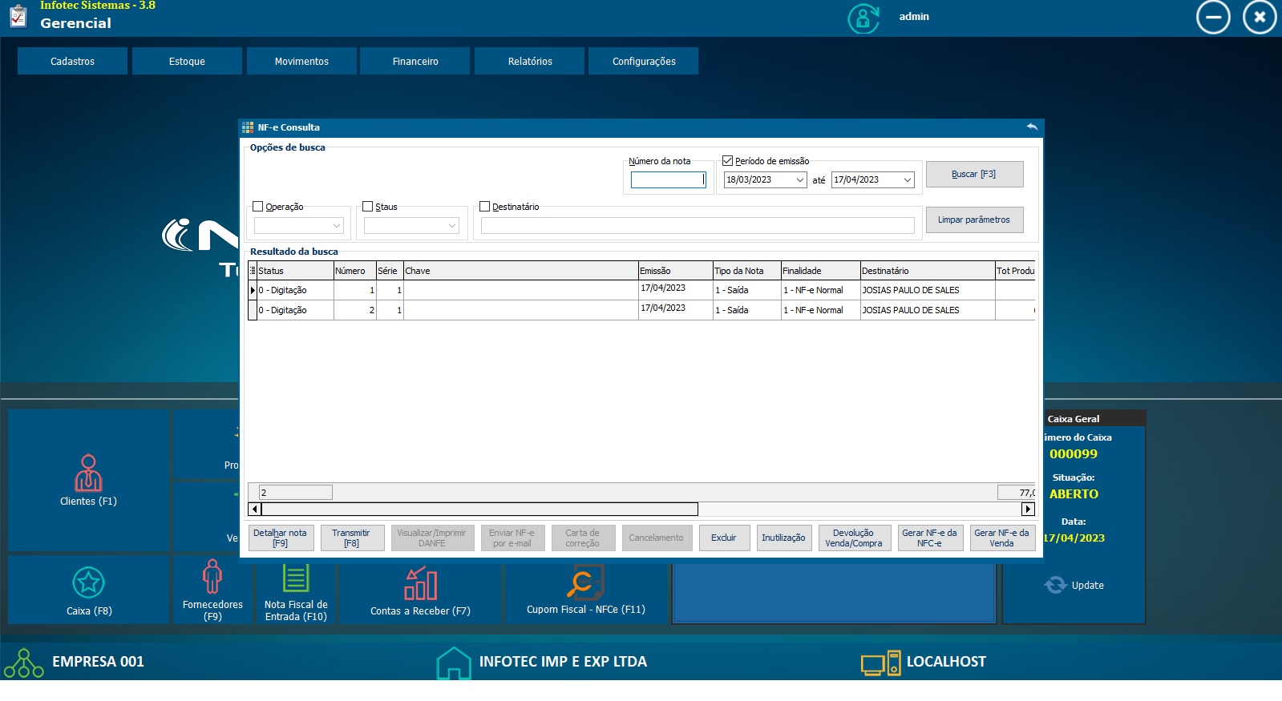Click the Fornecedores (F9) icon
Image resolution: width=1282 pixels, height=701 pixels.
point(212,577)
